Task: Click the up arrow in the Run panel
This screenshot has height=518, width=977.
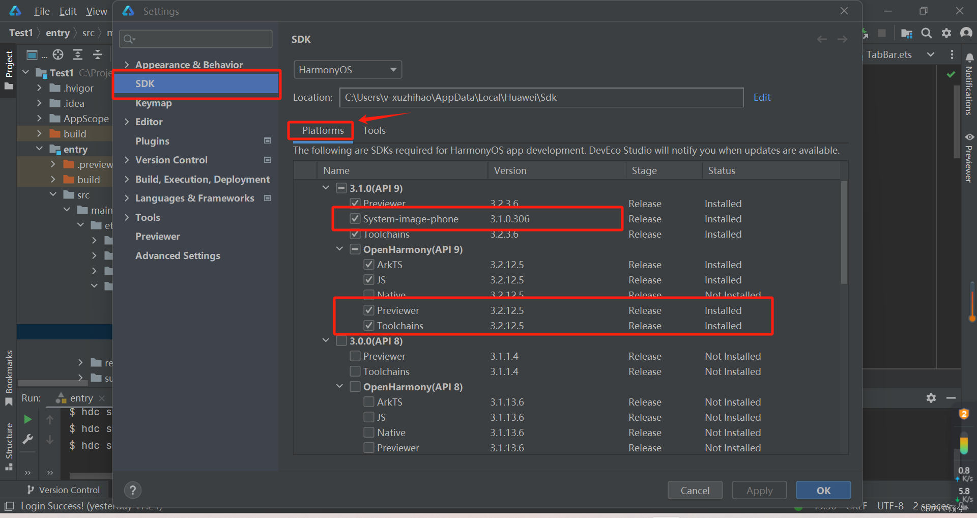Action: [x=50, y=419]
